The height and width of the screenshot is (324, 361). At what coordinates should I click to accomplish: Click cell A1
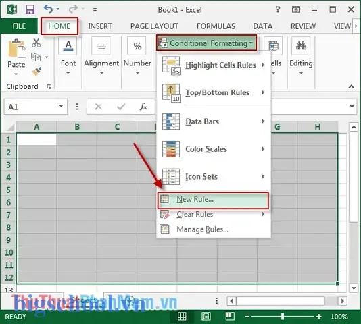[37, 140]
